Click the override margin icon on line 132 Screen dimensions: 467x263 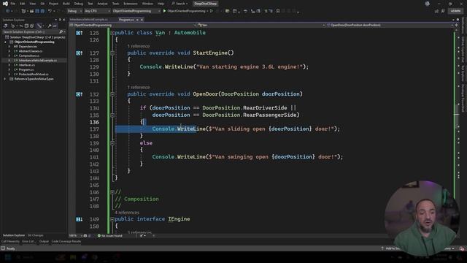[80, 94]
